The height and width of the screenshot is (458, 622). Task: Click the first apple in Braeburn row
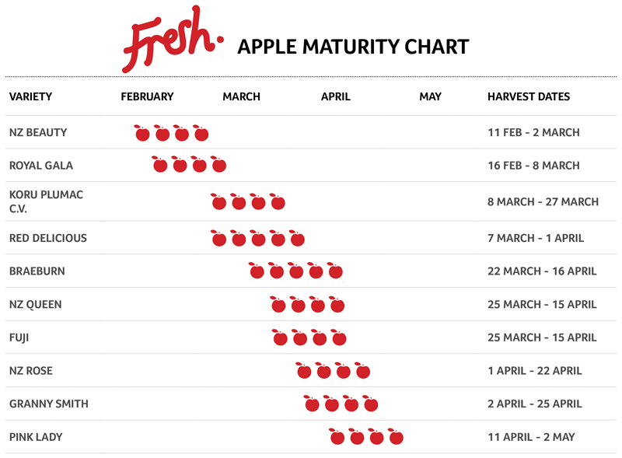tap(257, 271)
